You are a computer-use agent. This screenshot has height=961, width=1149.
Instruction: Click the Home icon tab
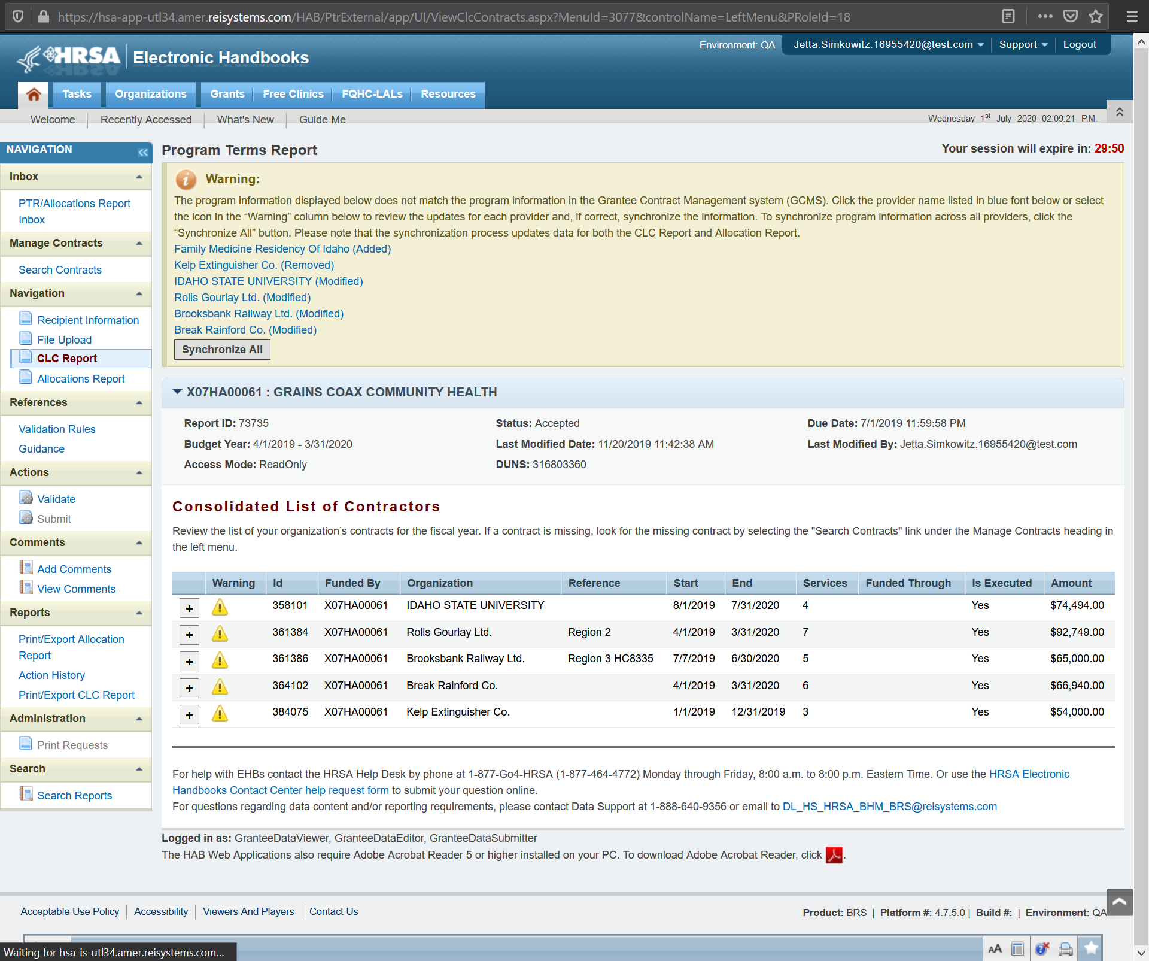[x=34, y=95]
